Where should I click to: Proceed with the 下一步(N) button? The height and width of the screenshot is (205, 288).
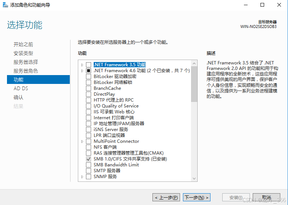point(197,197)
